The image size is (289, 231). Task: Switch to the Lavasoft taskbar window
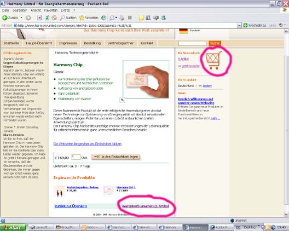point(41,228)
